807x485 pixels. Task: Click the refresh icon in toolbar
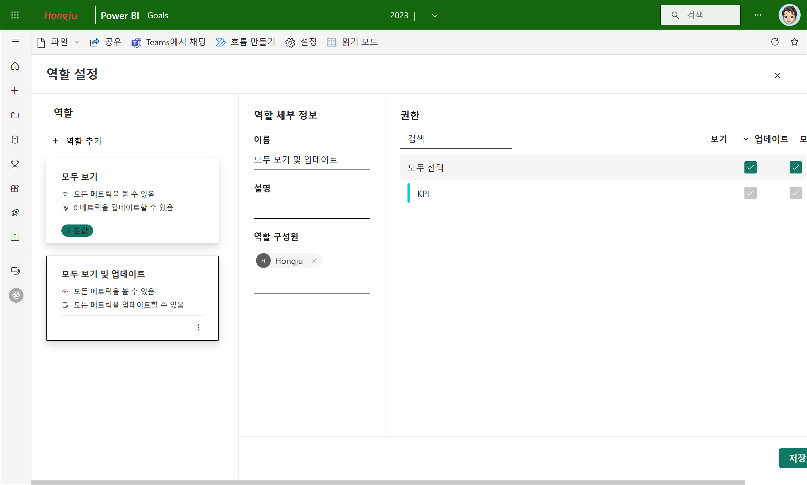(775, 42)
